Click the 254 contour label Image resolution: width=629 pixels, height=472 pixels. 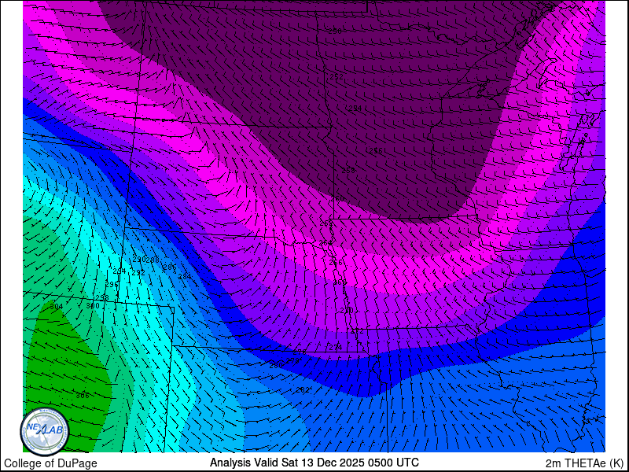point(355,109)
